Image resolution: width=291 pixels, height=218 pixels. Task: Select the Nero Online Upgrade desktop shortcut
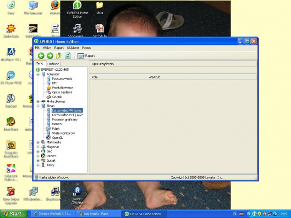11,196
